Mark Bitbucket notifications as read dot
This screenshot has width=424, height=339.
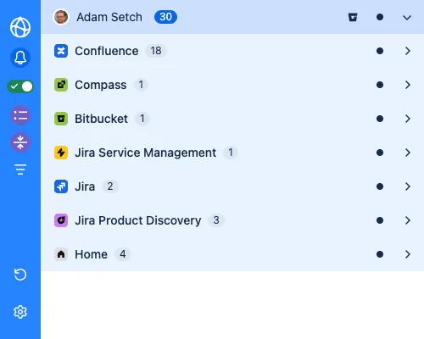tap(380, 119)
